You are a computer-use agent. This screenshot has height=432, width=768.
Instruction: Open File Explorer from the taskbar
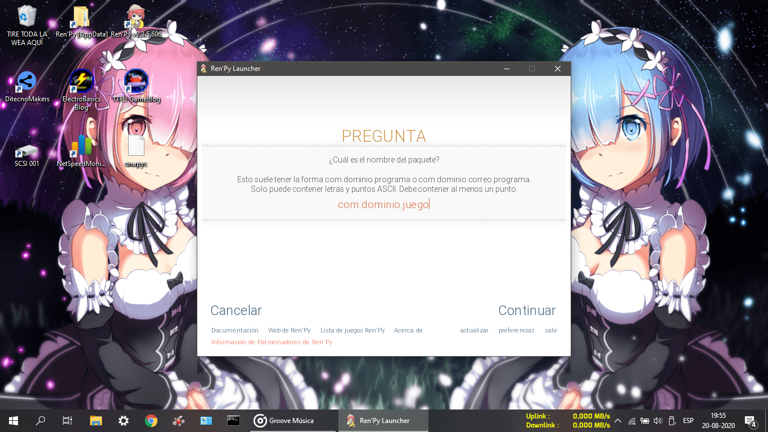[x=96, y=420]
